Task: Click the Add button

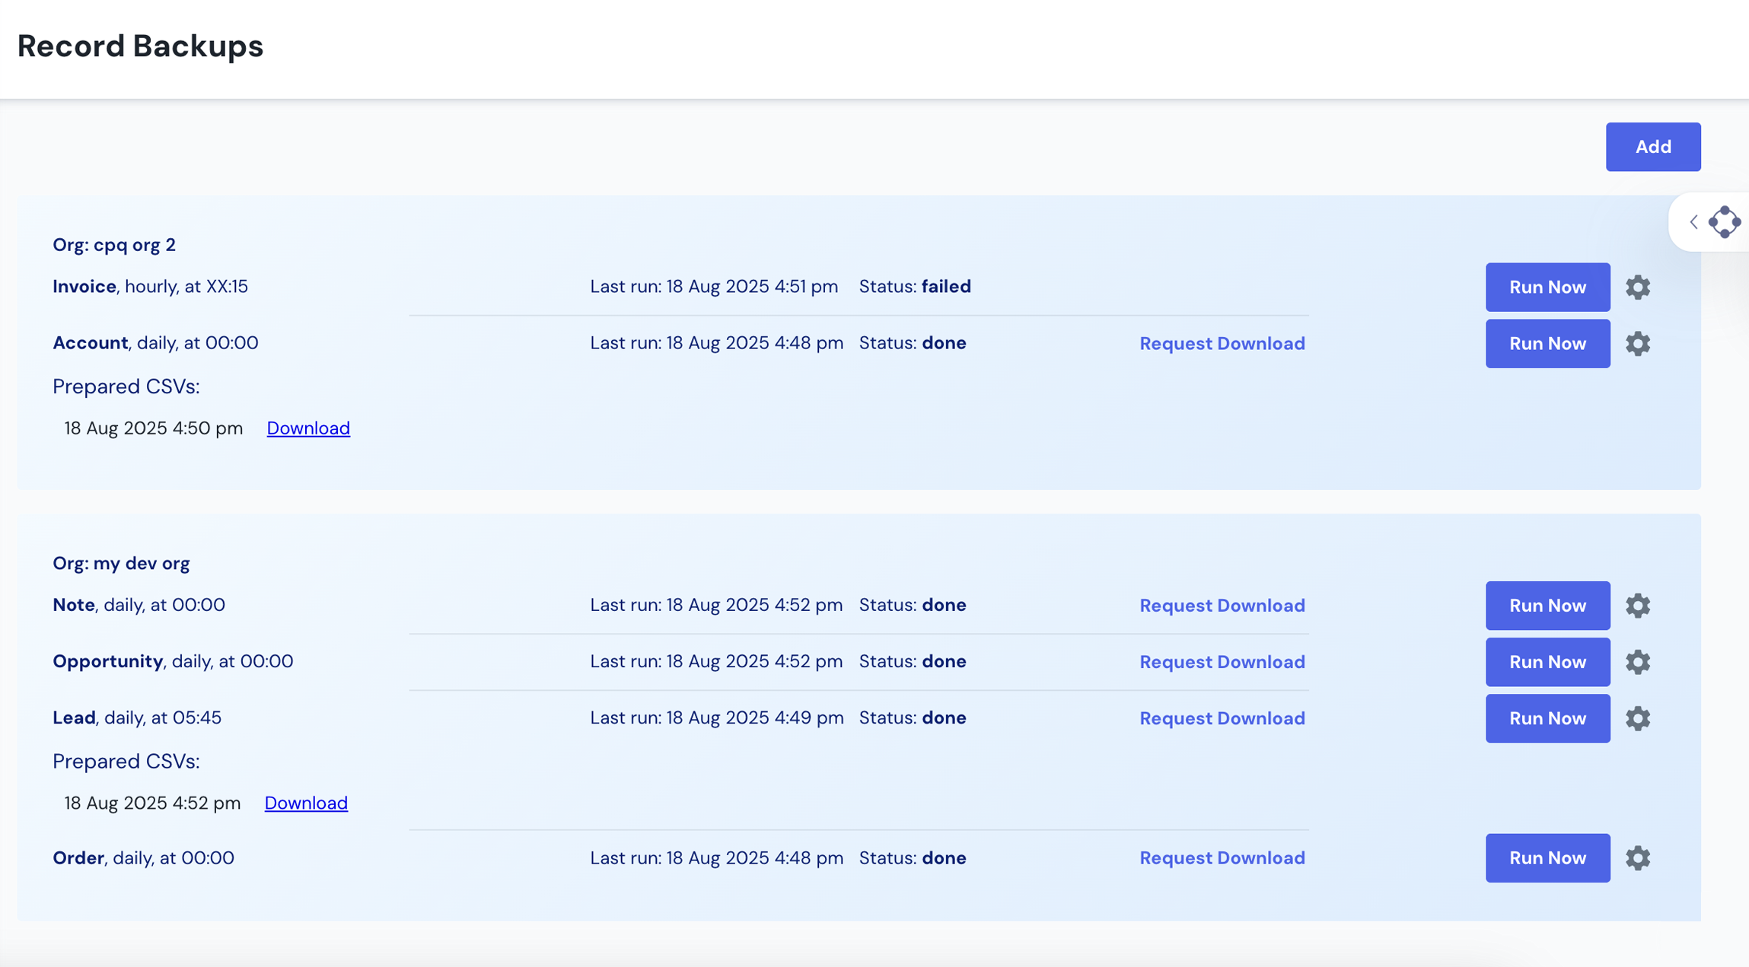Action: point(1652,147)
